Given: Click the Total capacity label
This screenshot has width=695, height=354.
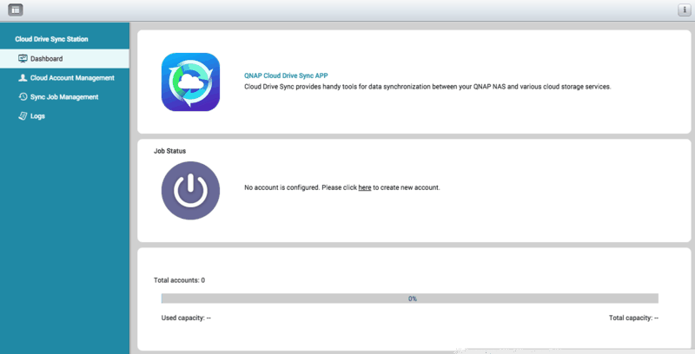Looking at the screenshot, I should 633,318.
